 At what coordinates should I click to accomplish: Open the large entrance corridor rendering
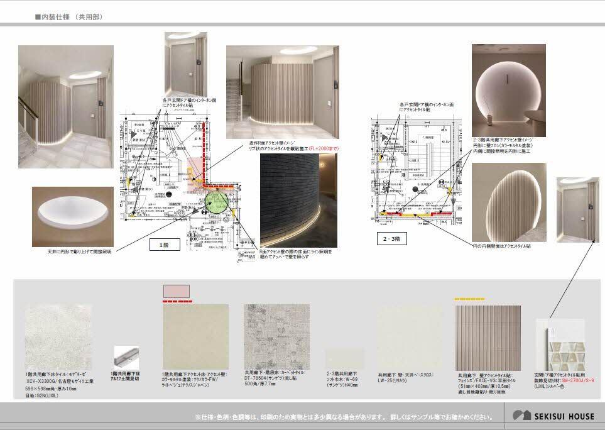point(66,107)
